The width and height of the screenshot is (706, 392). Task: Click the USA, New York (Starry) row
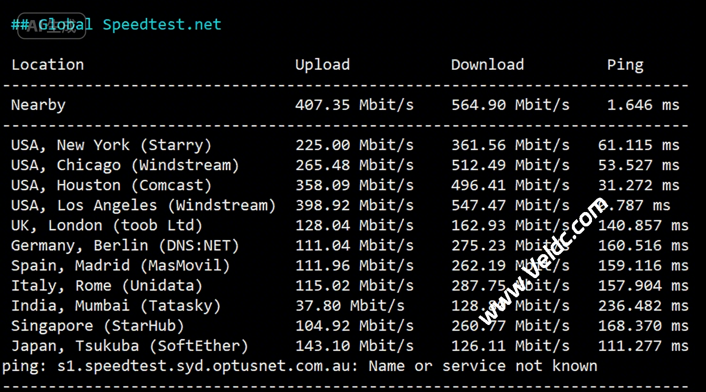pyautogui.click(x=111, y=145)
